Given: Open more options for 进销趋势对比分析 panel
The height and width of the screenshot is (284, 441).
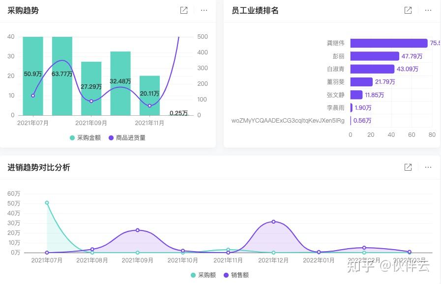Looking at the screenshot, I should click(428, 167).
